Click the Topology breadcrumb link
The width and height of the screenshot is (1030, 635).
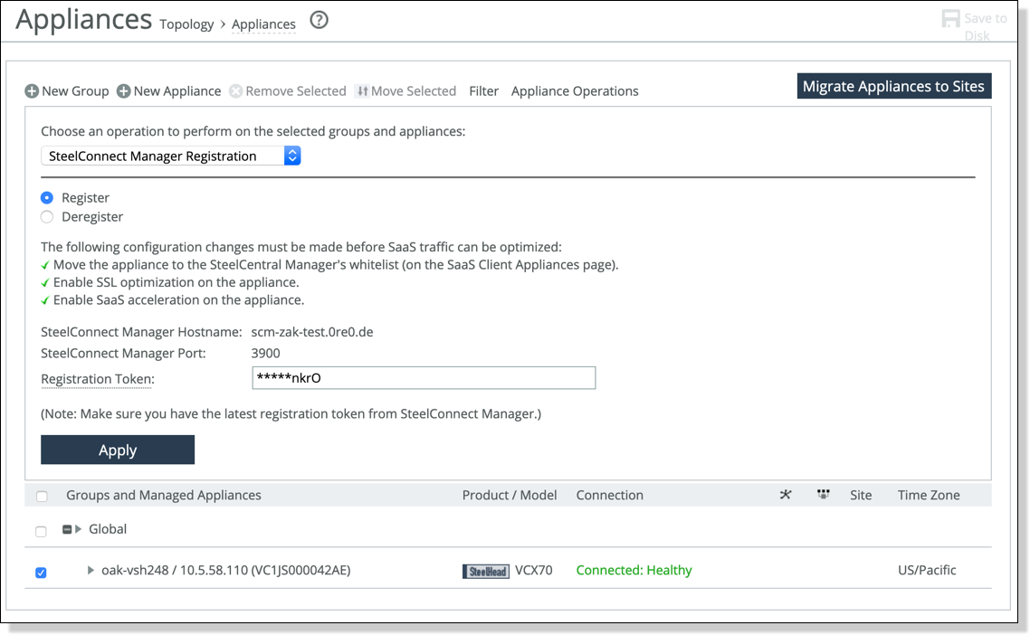[186, 24]
